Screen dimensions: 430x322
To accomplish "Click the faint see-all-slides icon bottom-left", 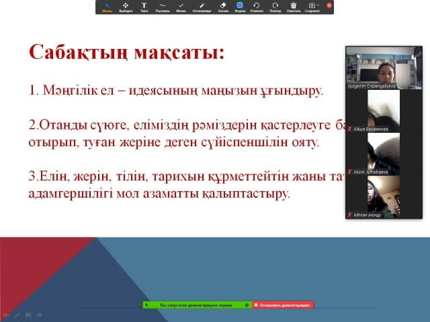I will (x=28, y=315).
